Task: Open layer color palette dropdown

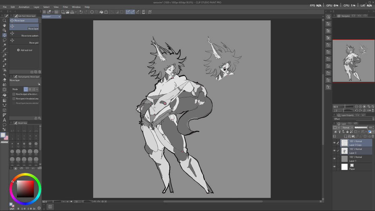Action: point(373,132)
